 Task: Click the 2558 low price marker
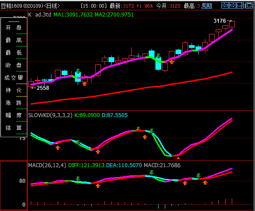pos(43,88)
